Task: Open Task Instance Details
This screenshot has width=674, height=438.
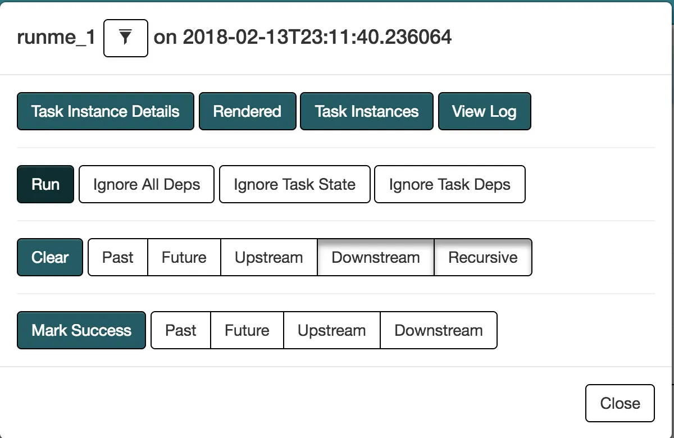Action: coord(106,111)
